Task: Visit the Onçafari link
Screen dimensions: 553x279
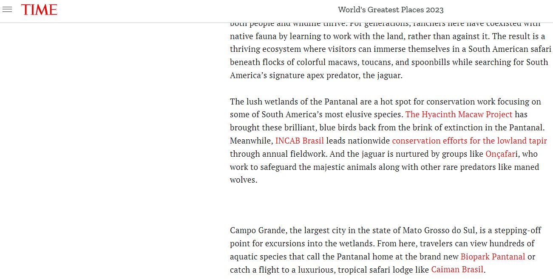Action: 500,154
